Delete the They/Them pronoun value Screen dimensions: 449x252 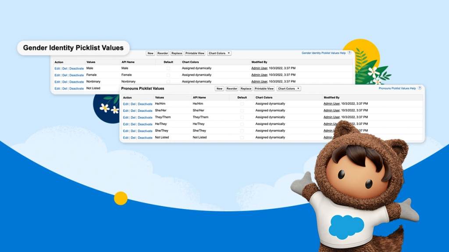133,117
